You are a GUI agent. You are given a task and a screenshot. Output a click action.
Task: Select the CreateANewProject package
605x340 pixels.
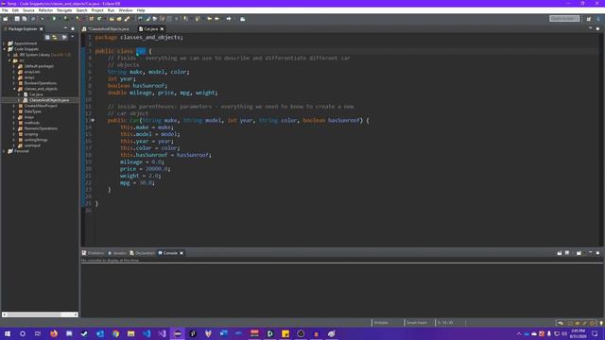point(41,106)
